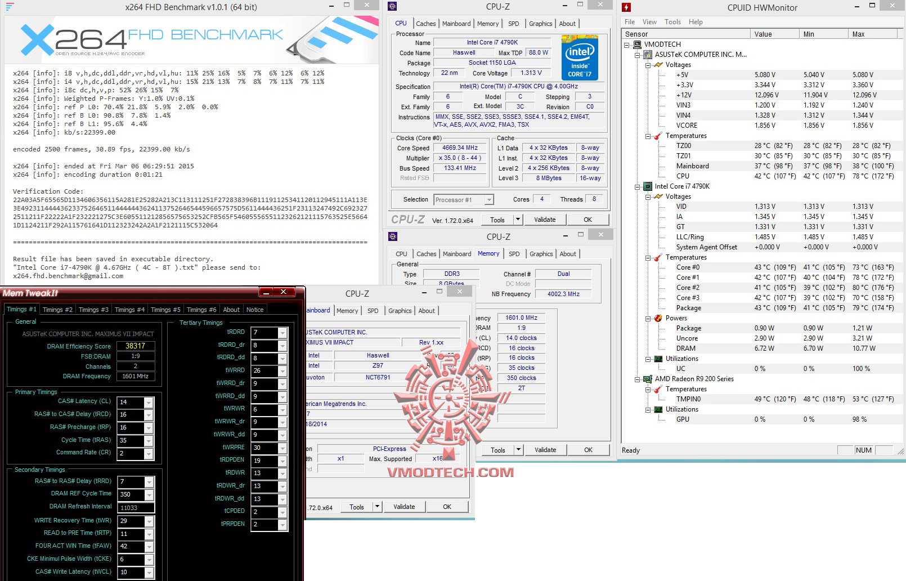
Task: Click the Temperatures icon under Intel Core i7
Action: pos(658,257)
